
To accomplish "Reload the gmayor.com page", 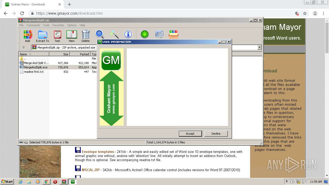I will coord(22,13).
